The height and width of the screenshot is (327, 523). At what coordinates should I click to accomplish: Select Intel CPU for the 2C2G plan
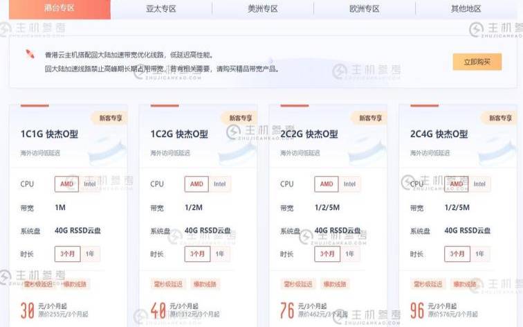pos(349,184)
